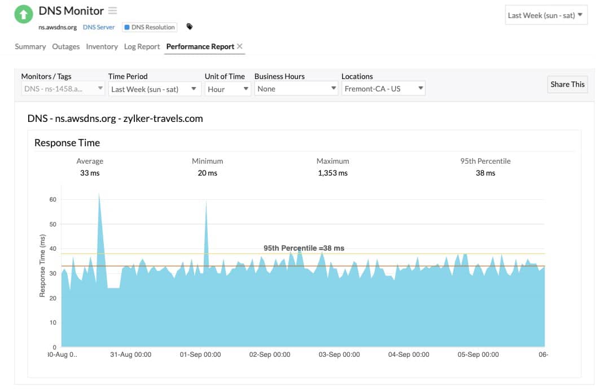Select the Performance Report tab

coord(200,46)
